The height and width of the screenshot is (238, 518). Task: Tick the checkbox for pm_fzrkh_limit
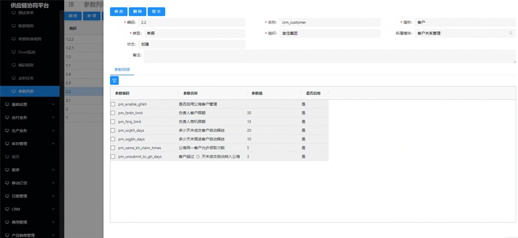(113, 113)
